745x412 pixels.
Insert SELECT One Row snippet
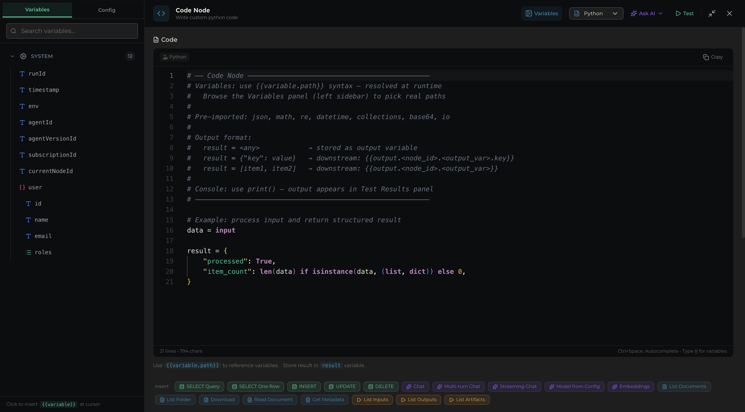pyautogui.click(x=256, y=386)
